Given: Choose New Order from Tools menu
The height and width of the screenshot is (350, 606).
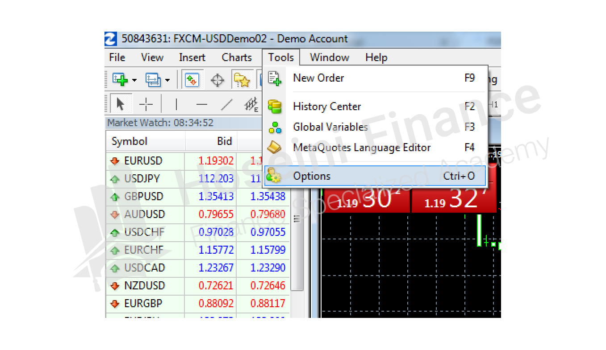Looking at the screenshot, I should [375, 78].
